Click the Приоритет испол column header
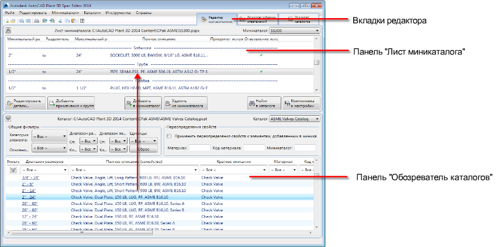Image resolution: width=500 pixels, height=247 pixels. click(x=227, y=39)
